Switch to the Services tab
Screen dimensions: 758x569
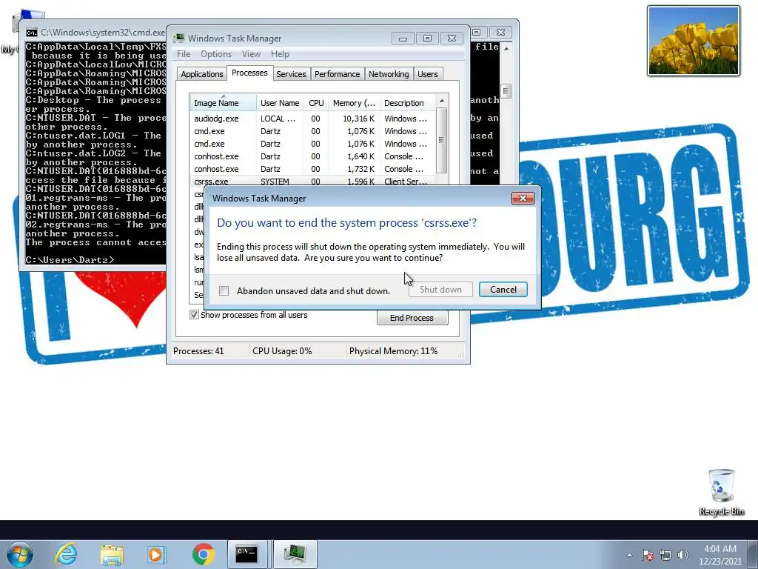pos(291,74)
